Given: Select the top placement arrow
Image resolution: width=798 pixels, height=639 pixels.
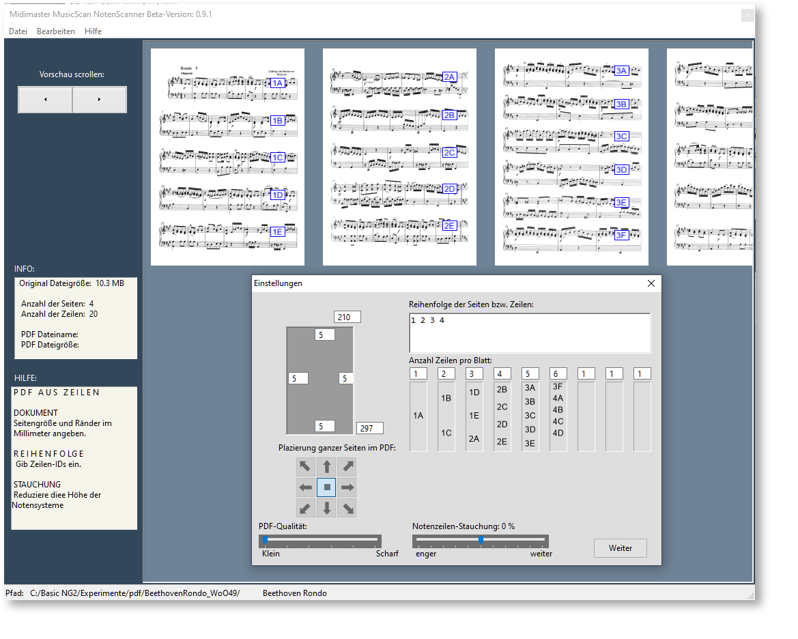Looking at the screenshot, I should tap(327, 467).
